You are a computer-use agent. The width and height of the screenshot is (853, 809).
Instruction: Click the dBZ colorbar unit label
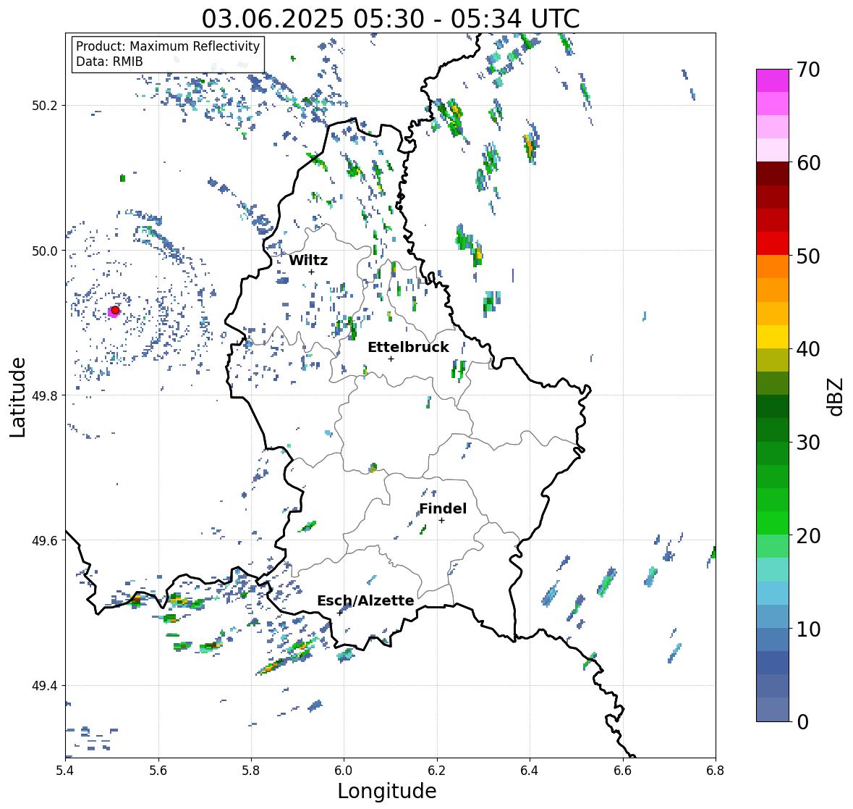(x=836, y=396)
